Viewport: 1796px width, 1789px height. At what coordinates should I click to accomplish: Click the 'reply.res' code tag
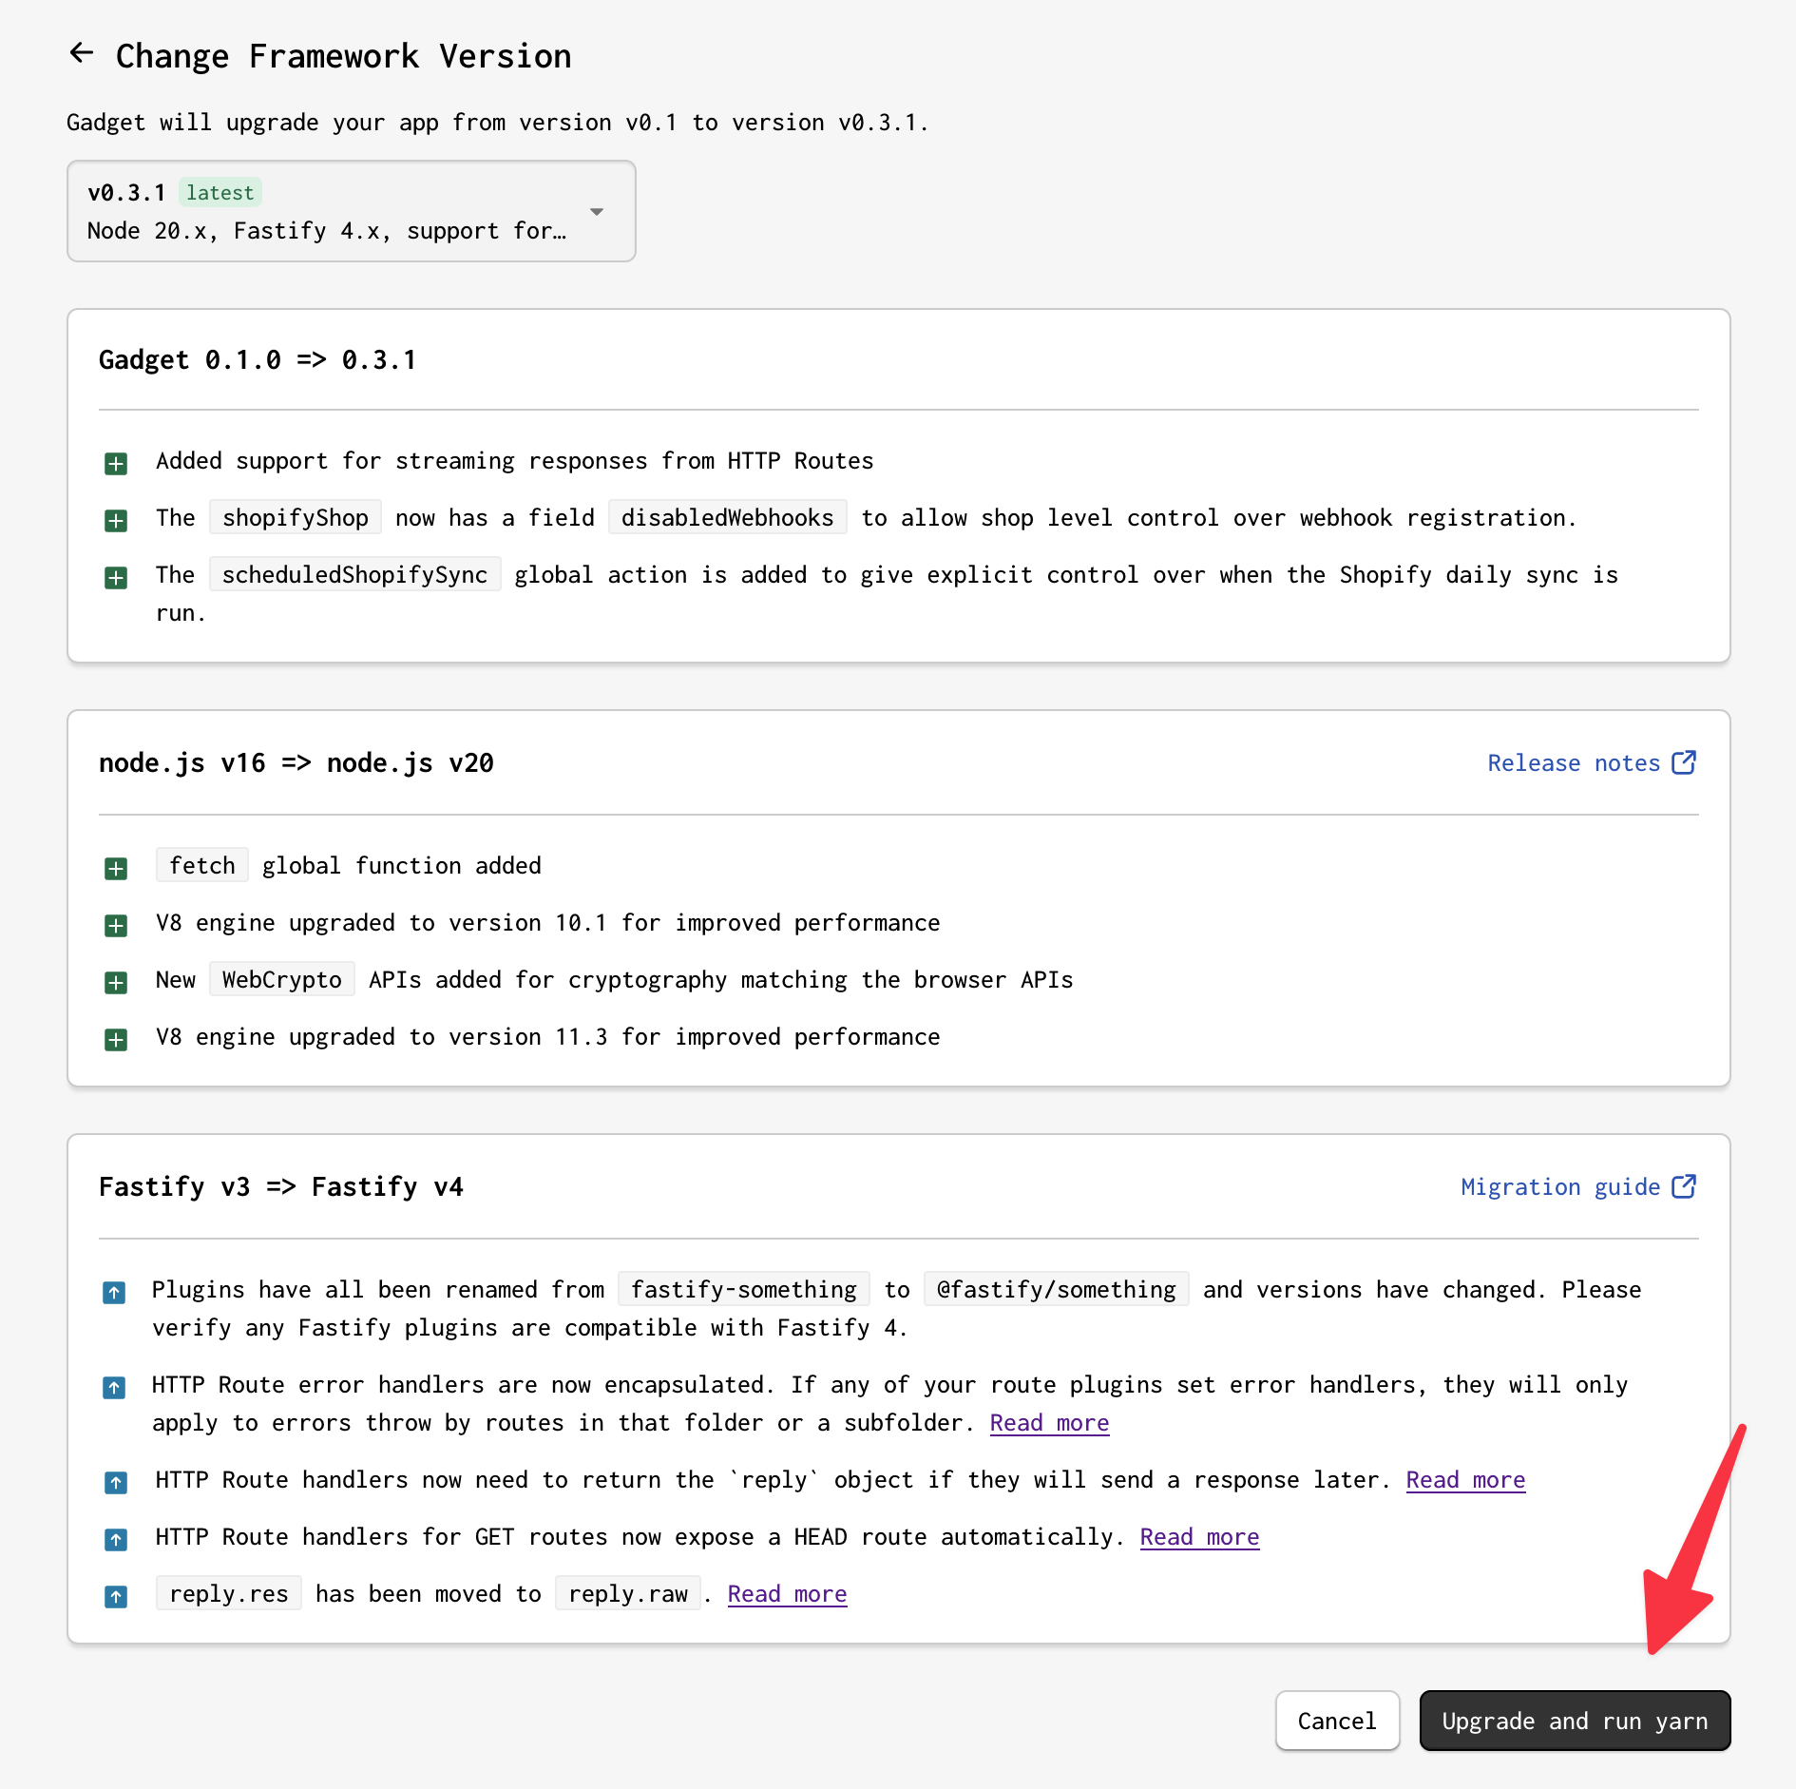(x=229, y=1594)
